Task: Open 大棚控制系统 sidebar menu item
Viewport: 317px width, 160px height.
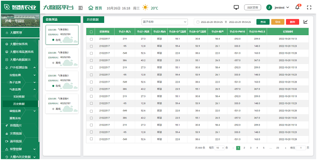Action: [x=20, y=44]
